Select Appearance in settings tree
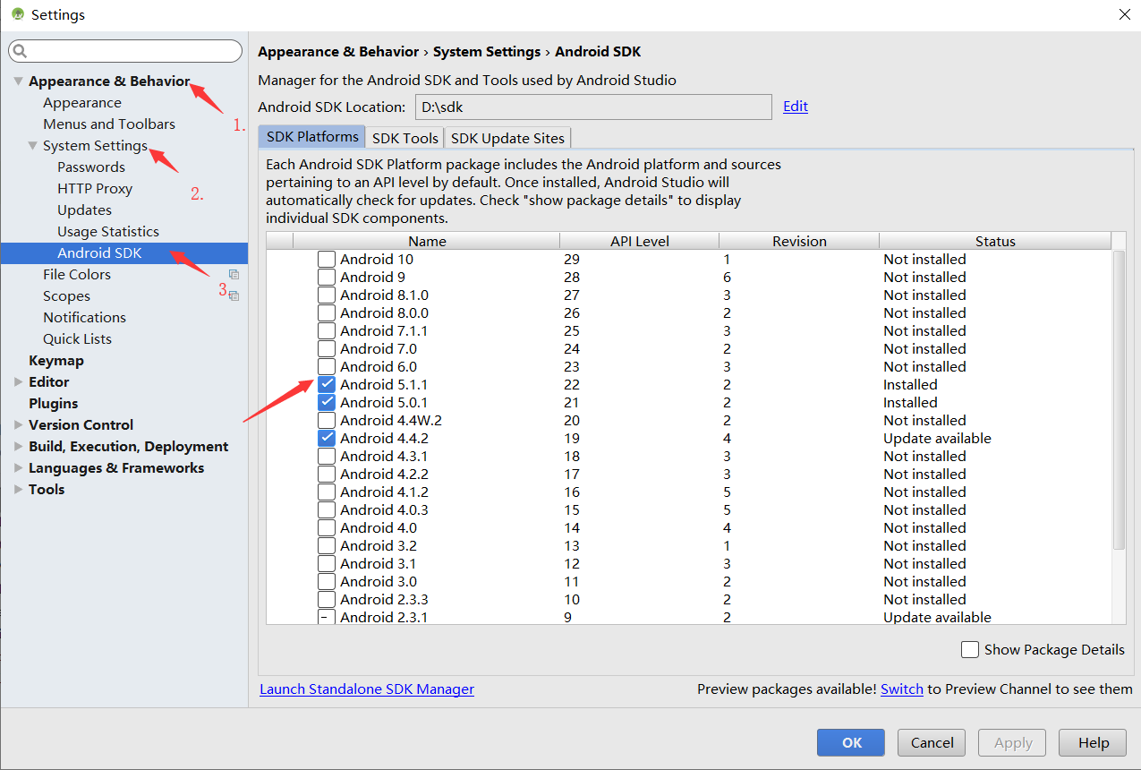The height and width of the screenshot is (770, 1141). coord(82,103)
